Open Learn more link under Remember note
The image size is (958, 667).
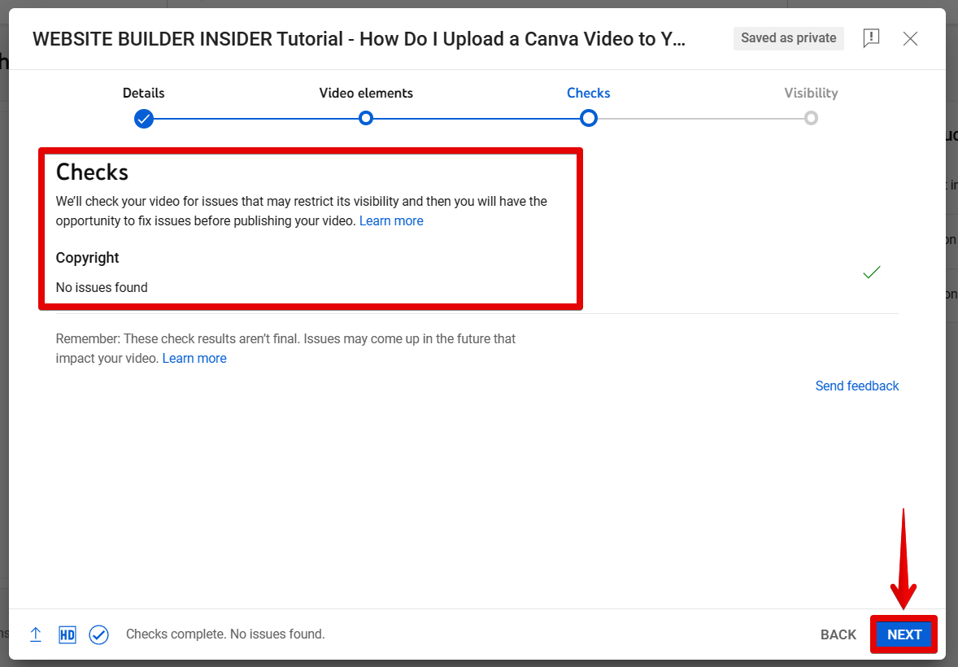194,359
